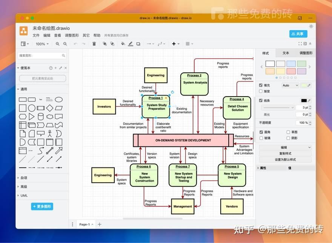Click the fullscreen icon in toolbar
The height and width of the screenshot is (243, 332).
[x=300, y=44]
